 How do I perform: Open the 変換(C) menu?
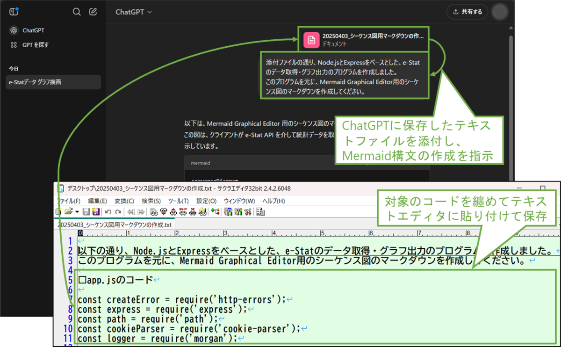[x=124, y=201]
